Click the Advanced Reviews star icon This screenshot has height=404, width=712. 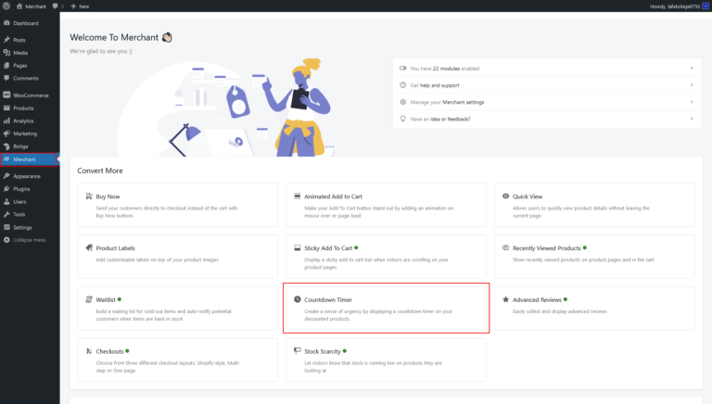tap(505, 299)
